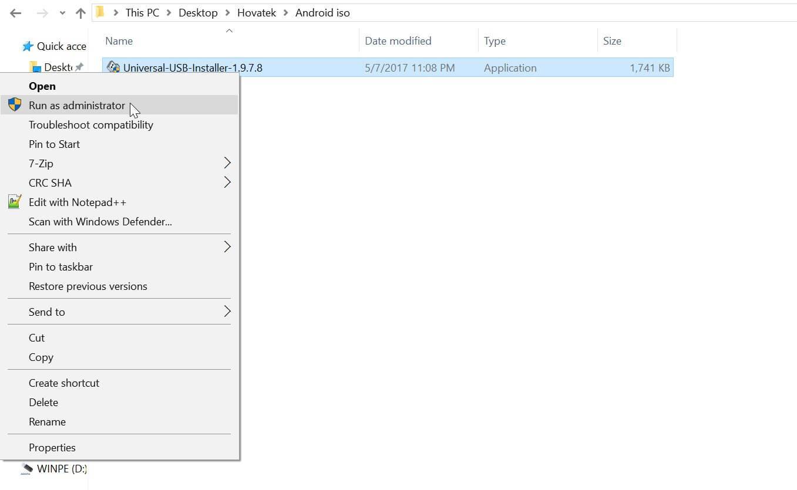Image resolution: width=797 pixels, height=490 pixels.
Task: Choose Restore previous versions
Action: click(88, 286)
